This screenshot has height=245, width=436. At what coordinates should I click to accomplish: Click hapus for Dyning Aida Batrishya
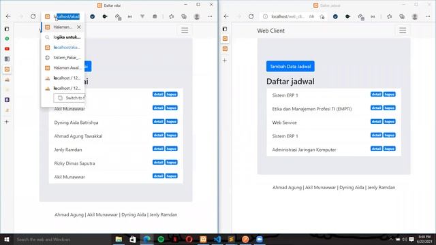[171, 122]
